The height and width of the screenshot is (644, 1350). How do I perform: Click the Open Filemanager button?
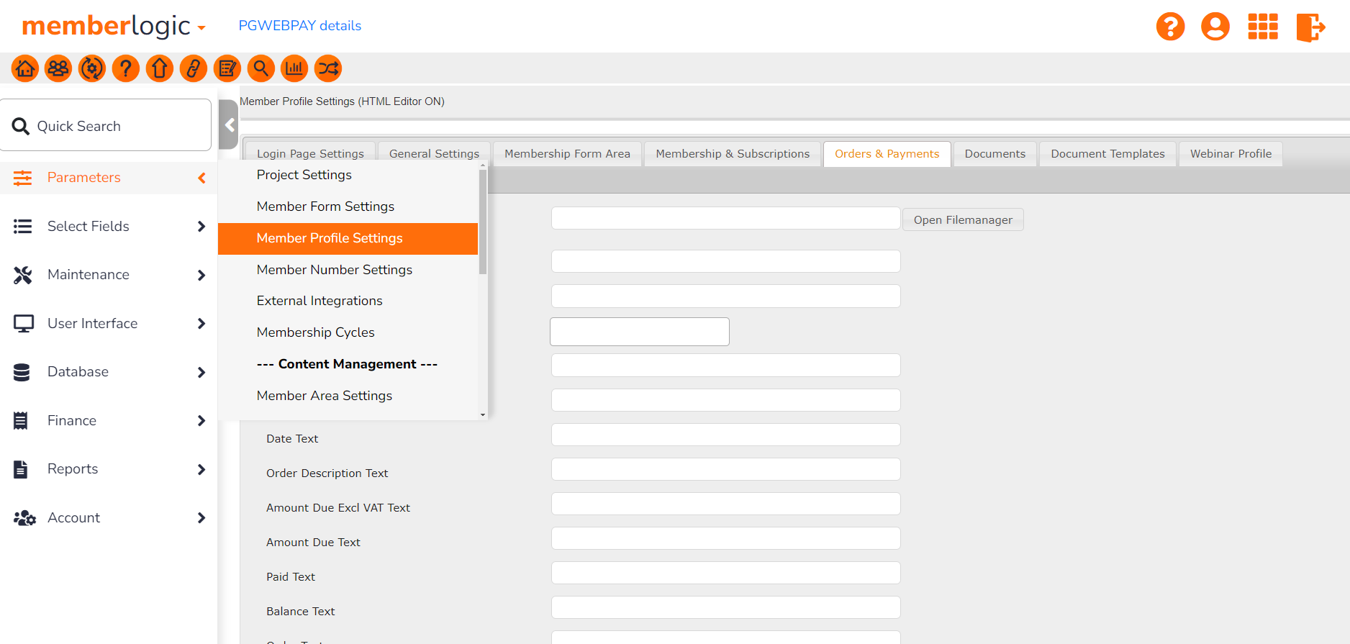(x=963, y=220)
